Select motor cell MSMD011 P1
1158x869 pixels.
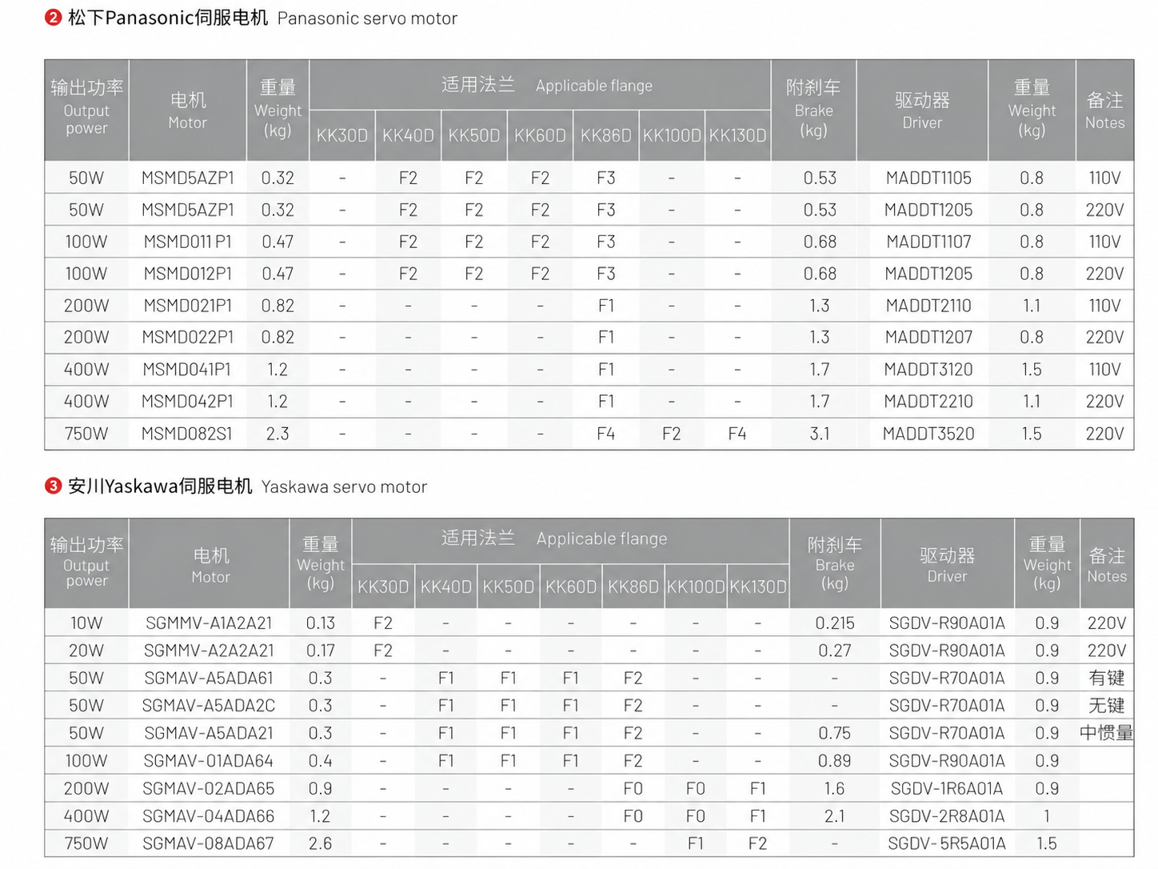point(188,242)
